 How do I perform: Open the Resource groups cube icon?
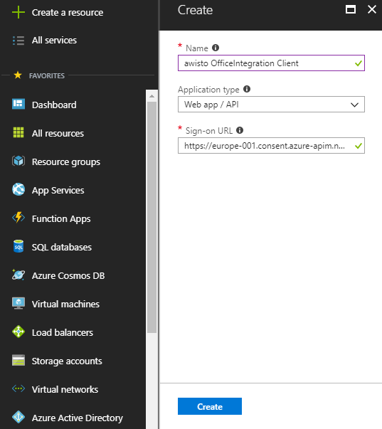coord(18,161)
